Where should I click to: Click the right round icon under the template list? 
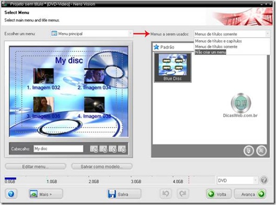click(x=261, y=151)
